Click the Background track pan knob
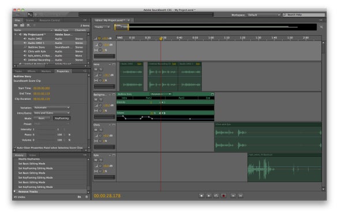Viewport: 338px width, 215px height. [100, 111]
